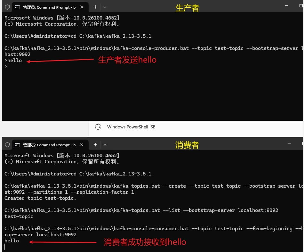Select the producer Command Prompt tab
Screen dimensions: 304x252
point(50,7)
